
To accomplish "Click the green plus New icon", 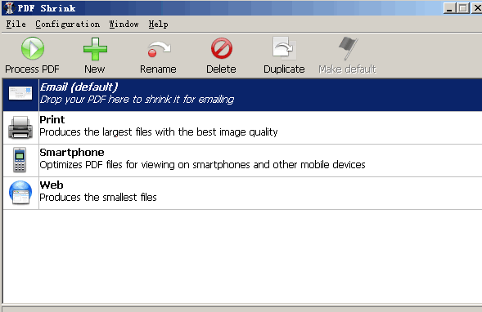I will 95,49.
